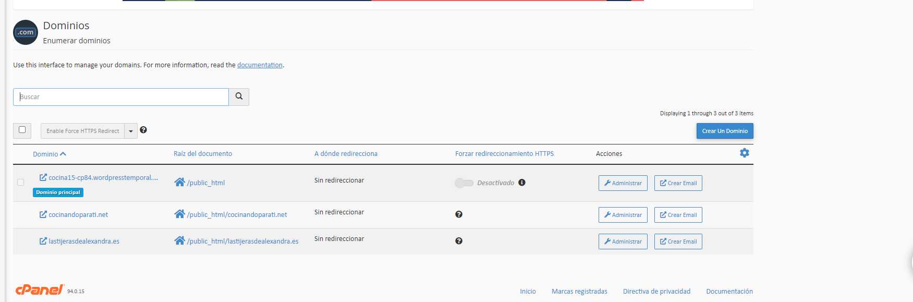Open the Documentación footer link
913x302 pixels.
click(729, 291)
